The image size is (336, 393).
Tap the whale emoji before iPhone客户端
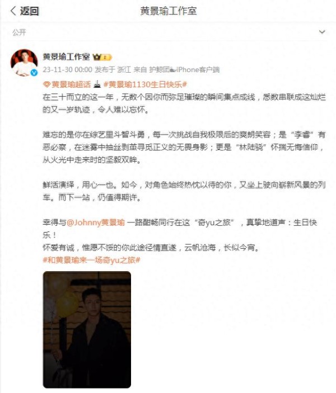tap(172, 70)
